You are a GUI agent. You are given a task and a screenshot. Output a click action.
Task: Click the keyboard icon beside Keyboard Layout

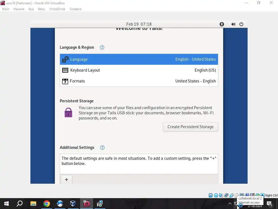click(x=65, y=70)
